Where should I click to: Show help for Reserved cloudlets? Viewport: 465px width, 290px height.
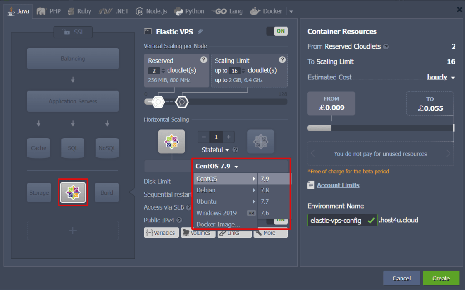203,59
